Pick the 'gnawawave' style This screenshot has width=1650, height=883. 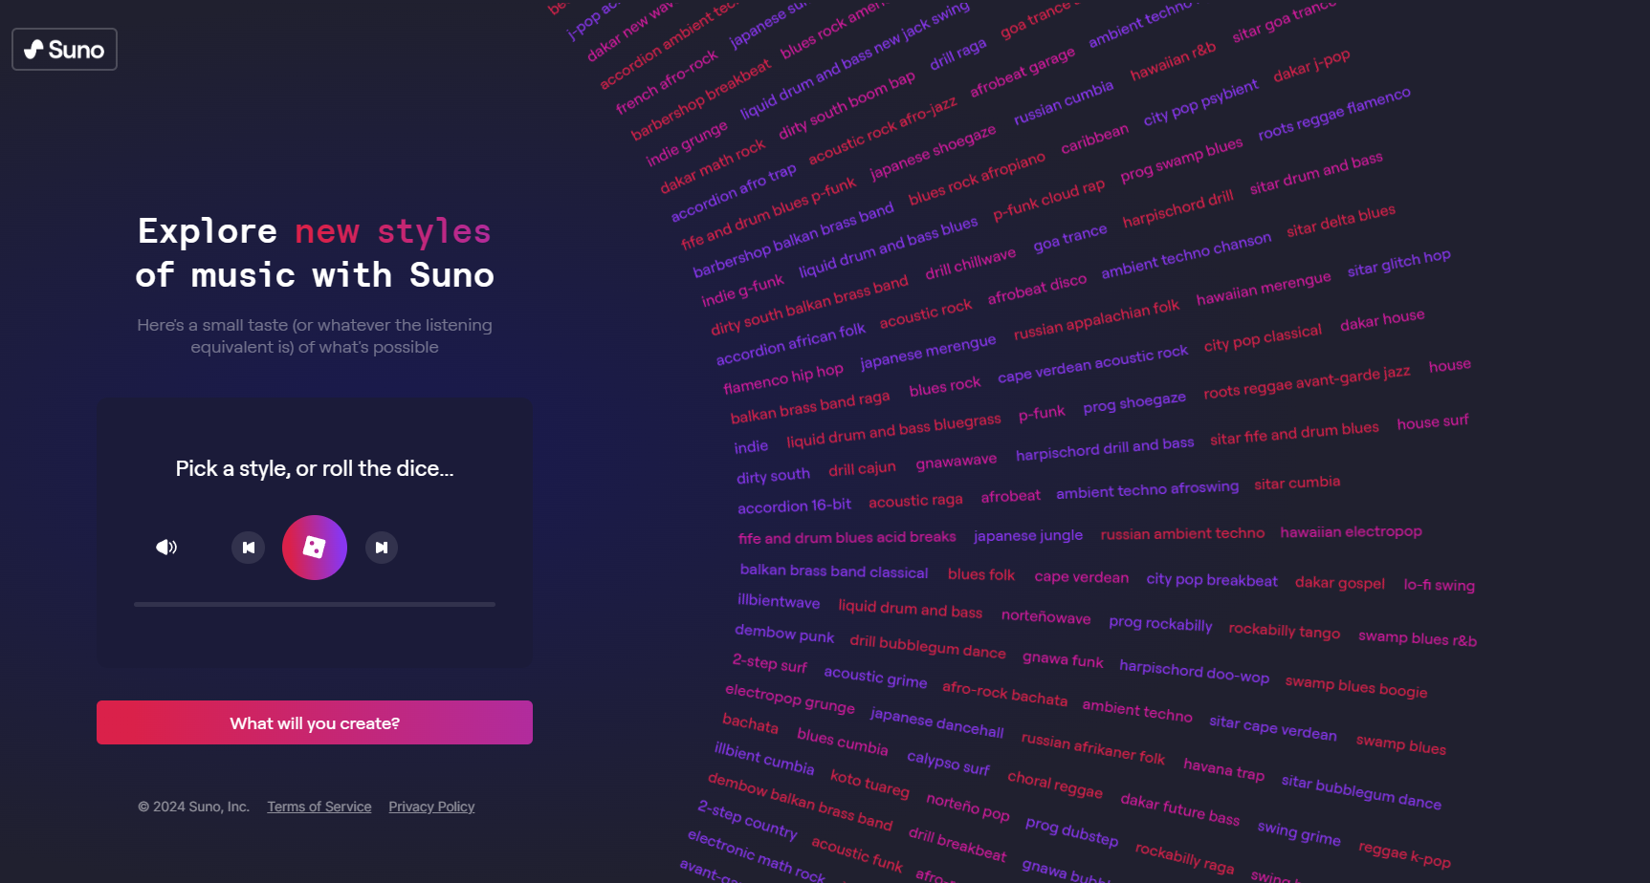(956, 462)
